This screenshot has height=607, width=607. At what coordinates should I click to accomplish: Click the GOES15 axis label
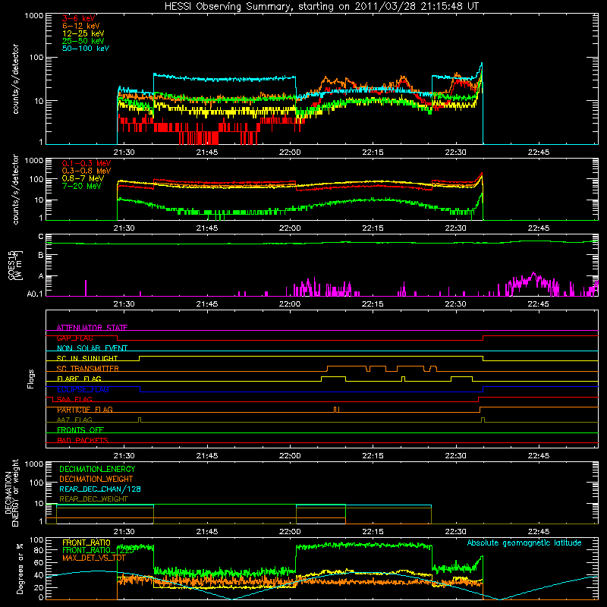click(x=15, y=266)
